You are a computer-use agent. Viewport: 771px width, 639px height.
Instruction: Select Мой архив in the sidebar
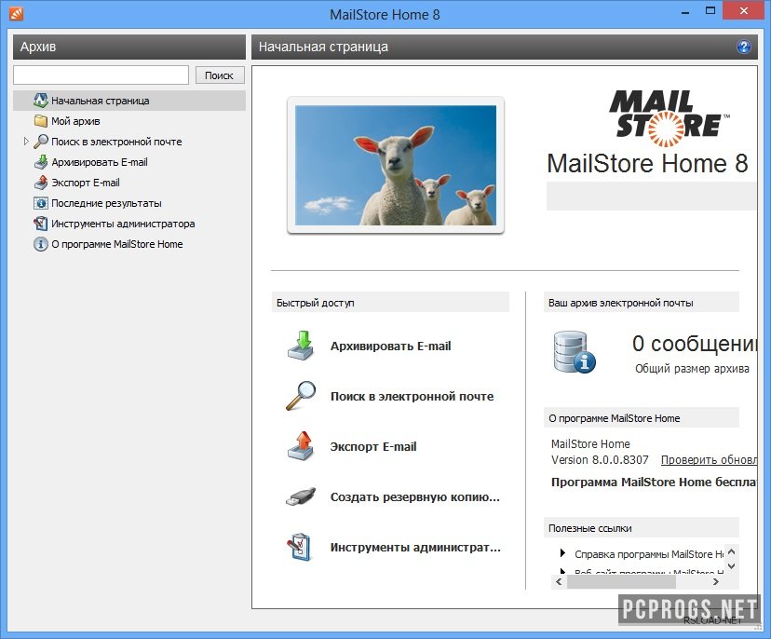(75, 121)
